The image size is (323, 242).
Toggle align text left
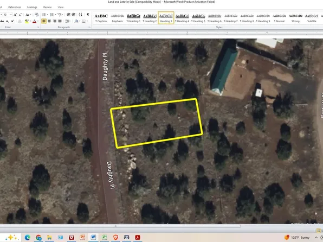(44, 21)
